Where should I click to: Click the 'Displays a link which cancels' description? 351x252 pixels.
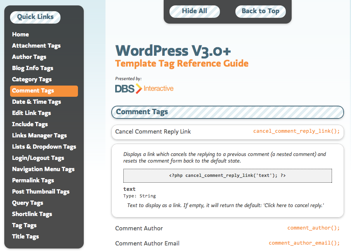click(225, 158)
